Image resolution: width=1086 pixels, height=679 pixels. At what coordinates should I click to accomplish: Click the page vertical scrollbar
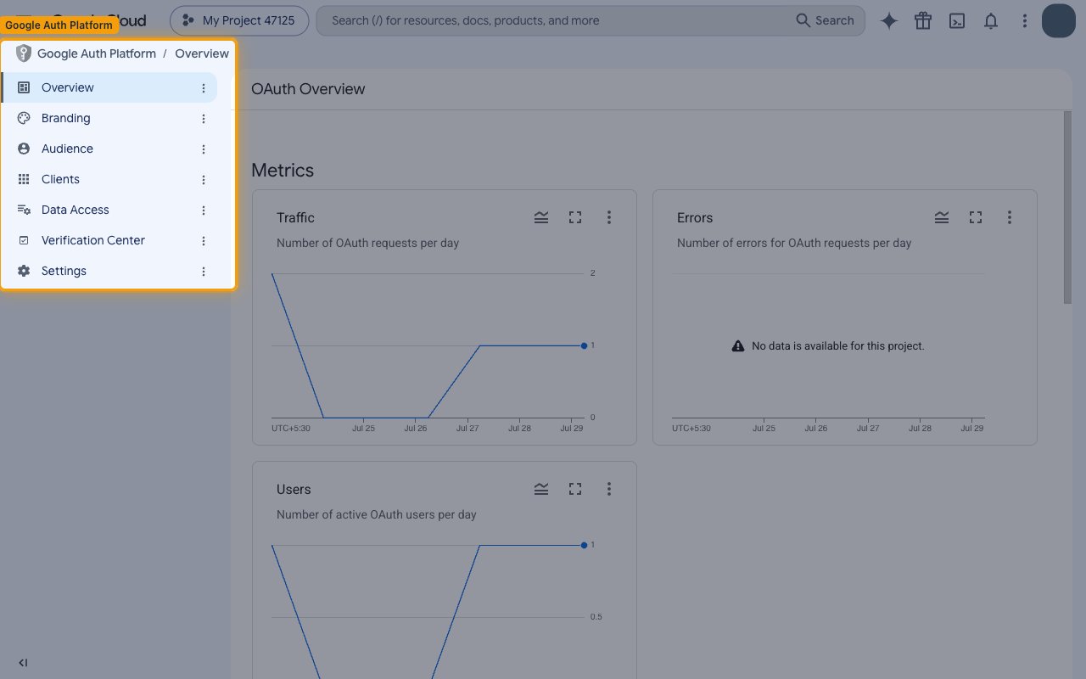[1067, 208]
